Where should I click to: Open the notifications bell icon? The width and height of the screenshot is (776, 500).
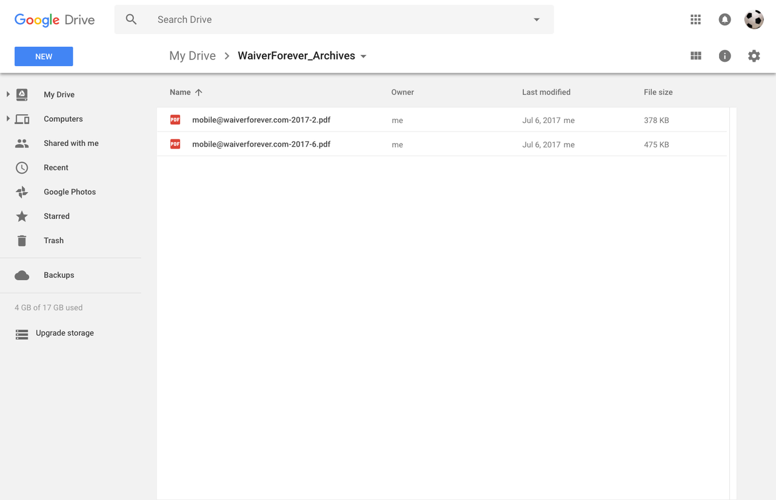(724, 19)
